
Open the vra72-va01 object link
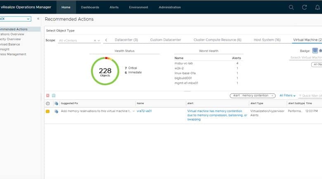tap(144, 111)
